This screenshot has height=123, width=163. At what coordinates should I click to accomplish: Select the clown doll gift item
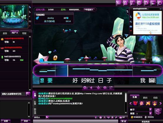[x=154, y=104]
